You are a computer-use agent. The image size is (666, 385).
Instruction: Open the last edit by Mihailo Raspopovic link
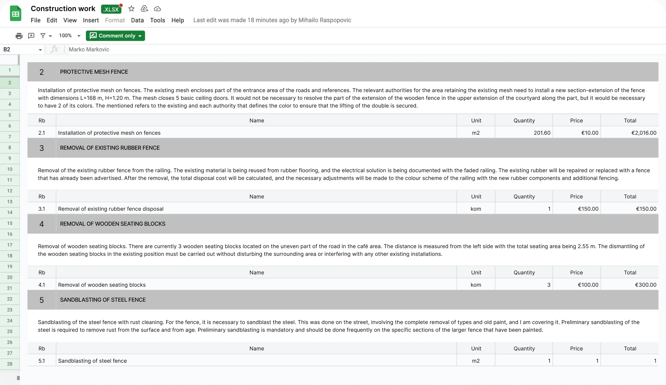coord(272,20)
